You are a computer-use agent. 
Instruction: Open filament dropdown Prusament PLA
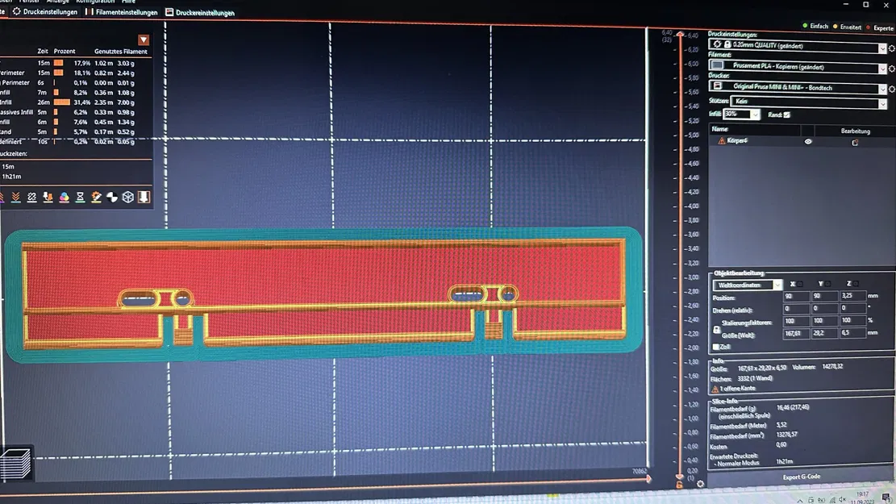coord(798,66)
